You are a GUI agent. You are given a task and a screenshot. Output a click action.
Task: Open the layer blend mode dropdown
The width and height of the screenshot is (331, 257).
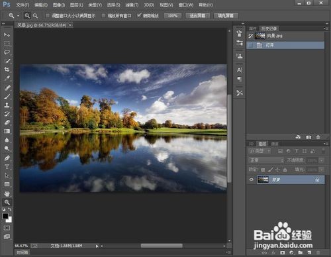pyautogui.click(x=266, y=160)
